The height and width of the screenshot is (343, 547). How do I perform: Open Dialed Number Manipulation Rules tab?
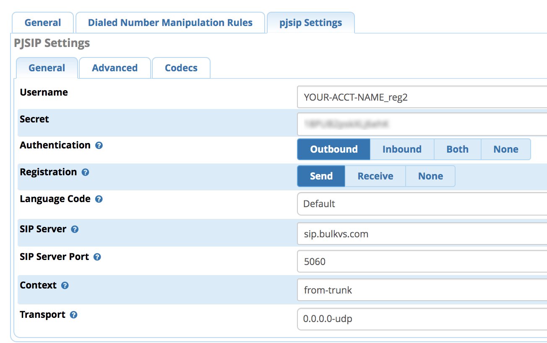tap(170, 23)
